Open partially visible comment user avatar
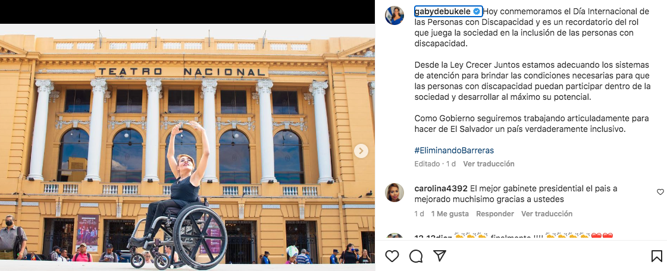Viewport: 667px width, 271px height. point(394,237)
